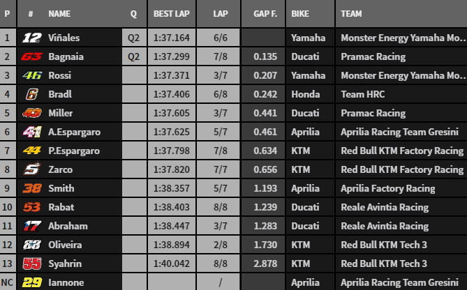This screenshot has height=290, width=467.
Task: Click the NAME column header
Action: click(59, 14)
